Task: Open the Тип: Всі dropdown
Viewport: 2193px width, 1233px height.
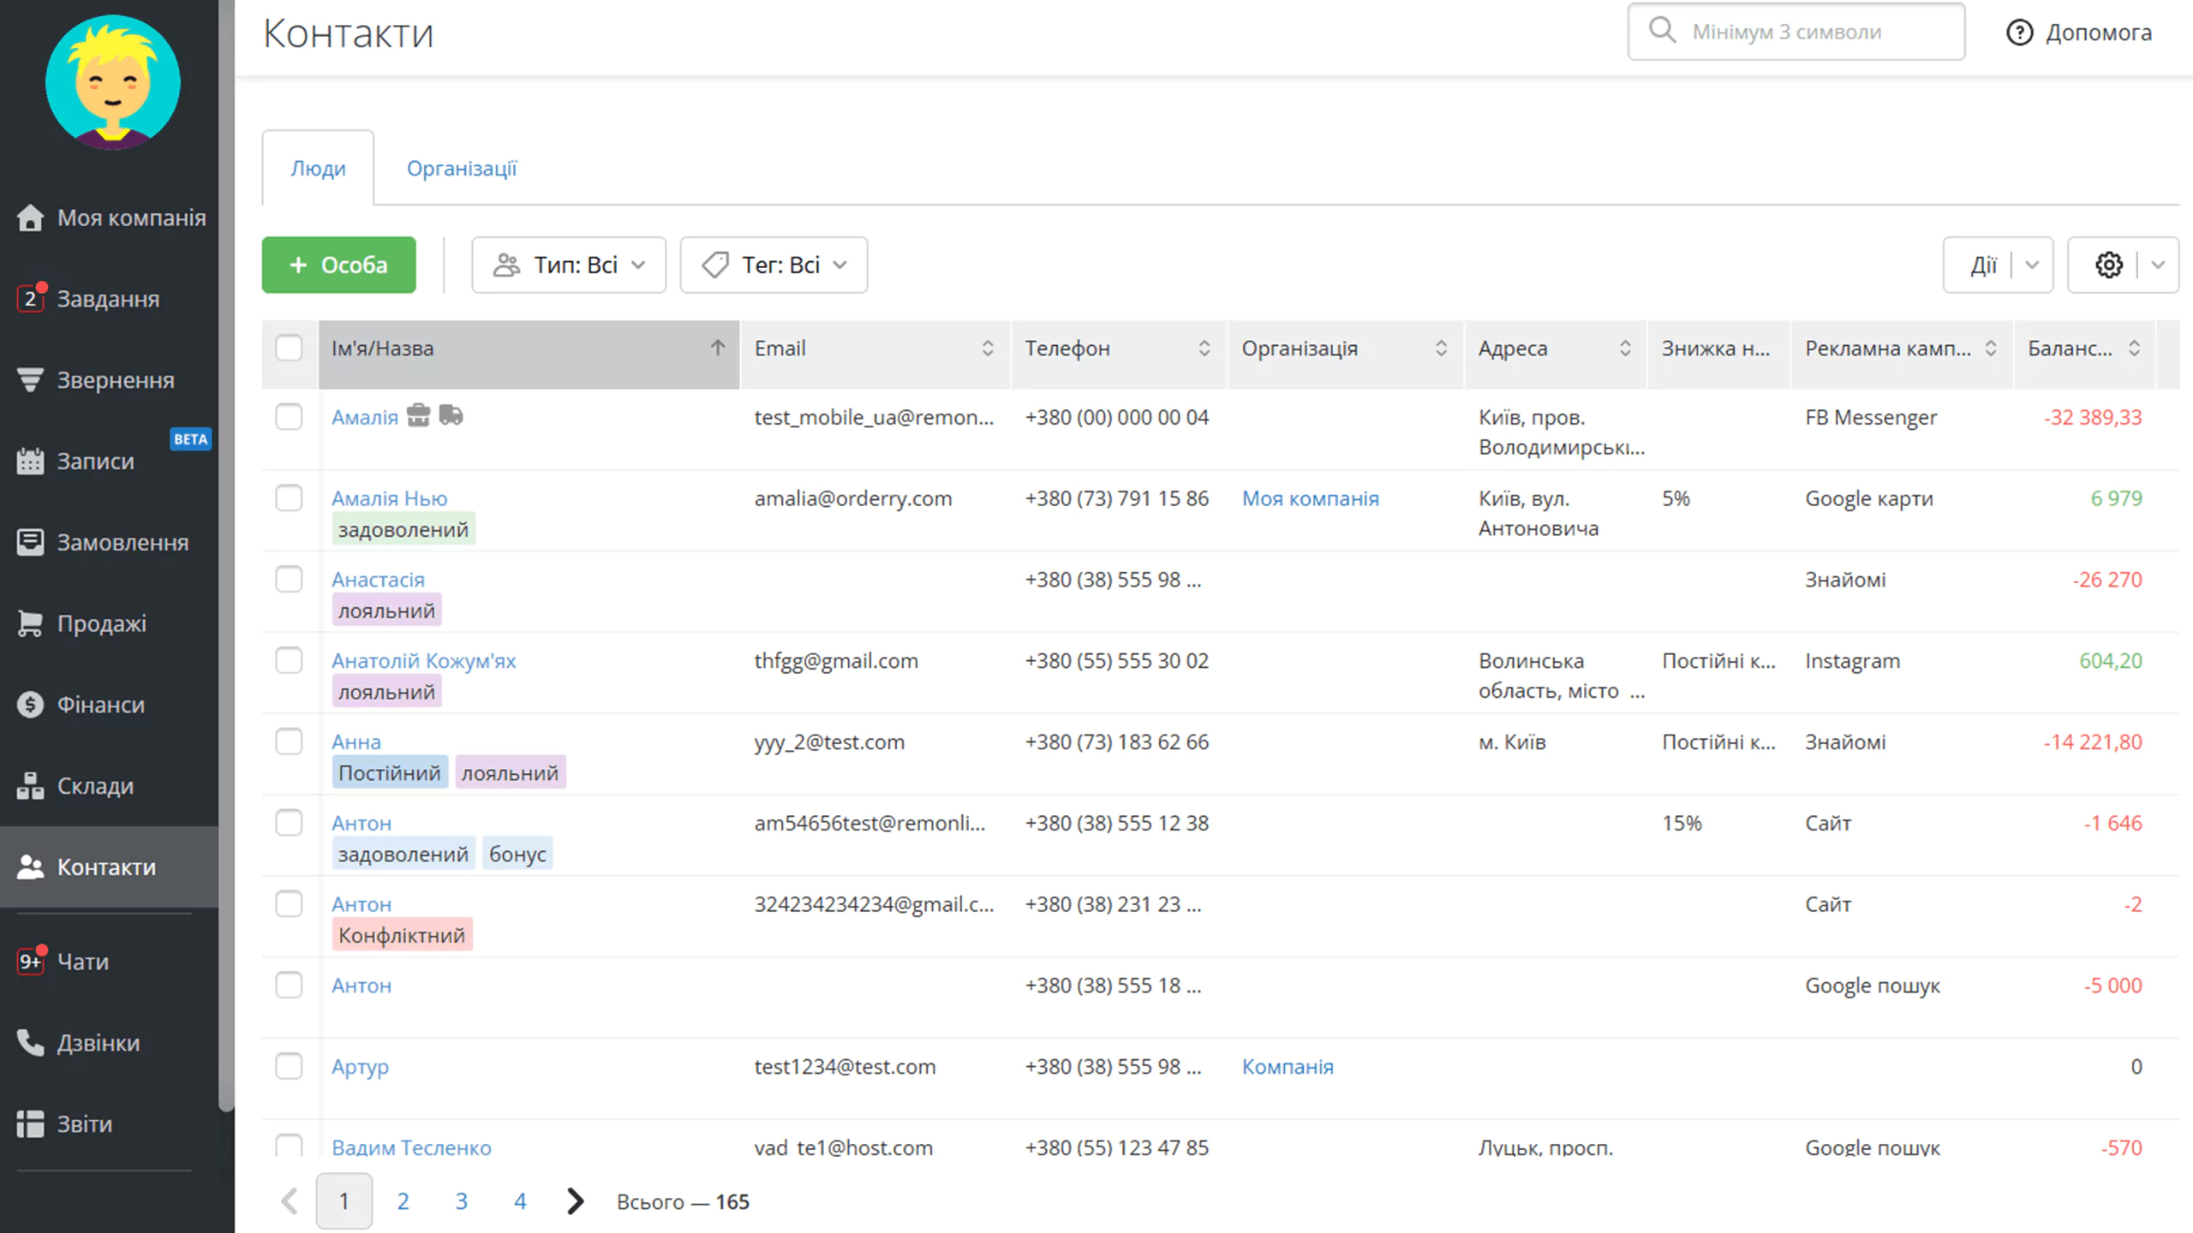Action: (569, 265)
